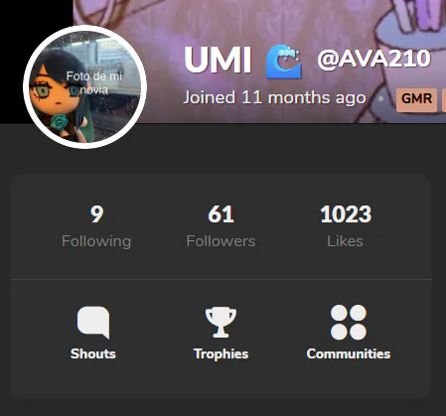Click the 1023 likes number
Image resolution: width=446 pixels, height=416 pixels.
pos(346,214)
